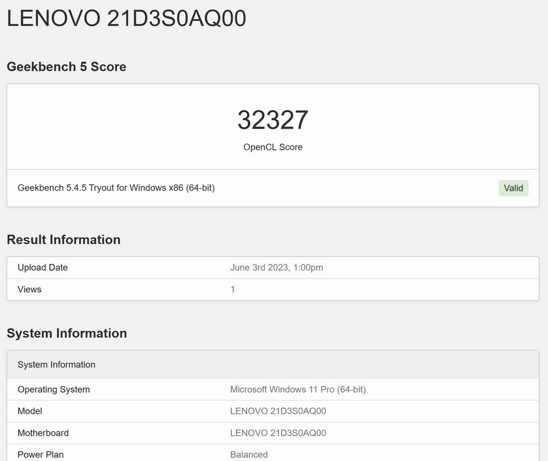Select the Balanced power plan value
Screen dimensions: 548x461
point(249,455)
